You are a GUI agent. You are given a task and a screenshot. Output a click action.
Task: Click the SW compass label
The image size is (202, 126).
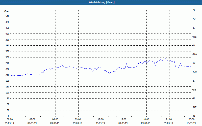(195, 72)
